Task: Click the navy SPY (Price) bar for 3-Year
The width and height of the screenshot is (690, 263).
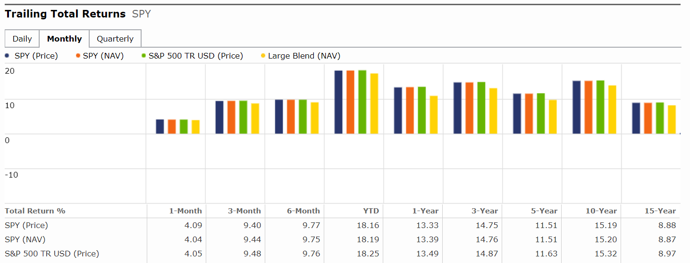Action: tap(457, 108)
